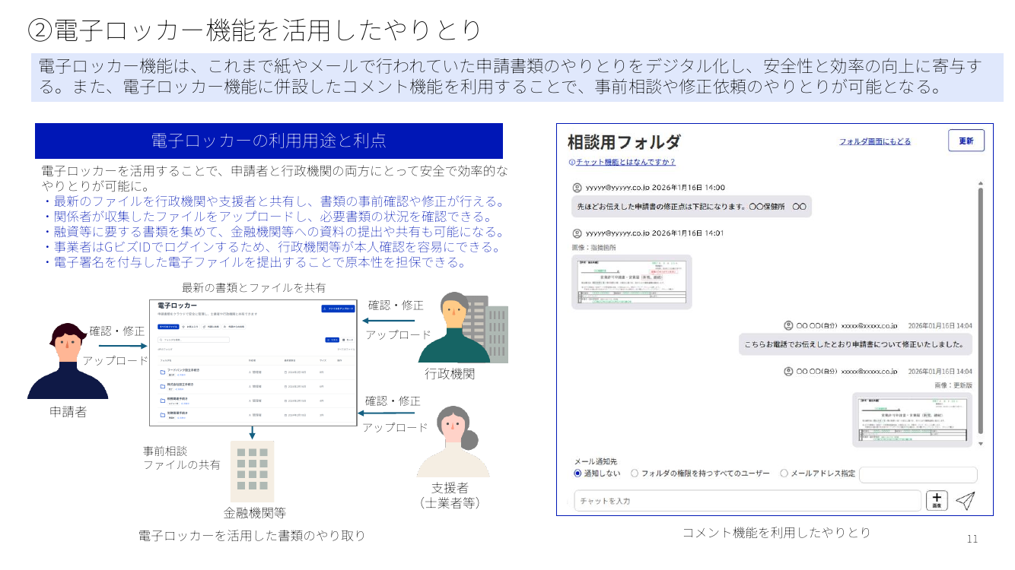Click the 電子ロッカー heading in the embedded screen
The image size is (1015, 570).
pyautogui.click(x=177, y=305)
